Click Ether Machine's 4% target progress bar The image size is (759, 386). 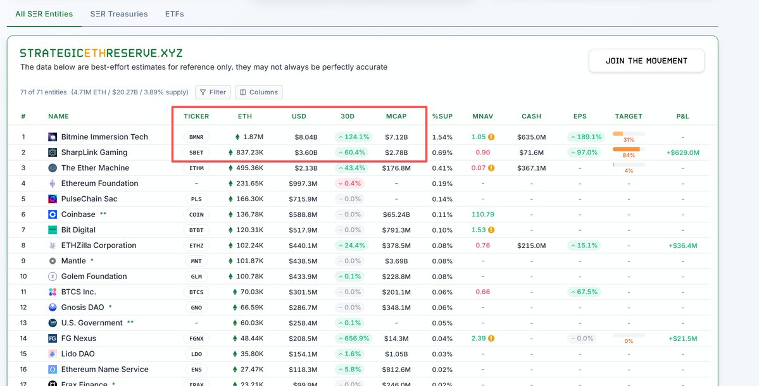629,165
